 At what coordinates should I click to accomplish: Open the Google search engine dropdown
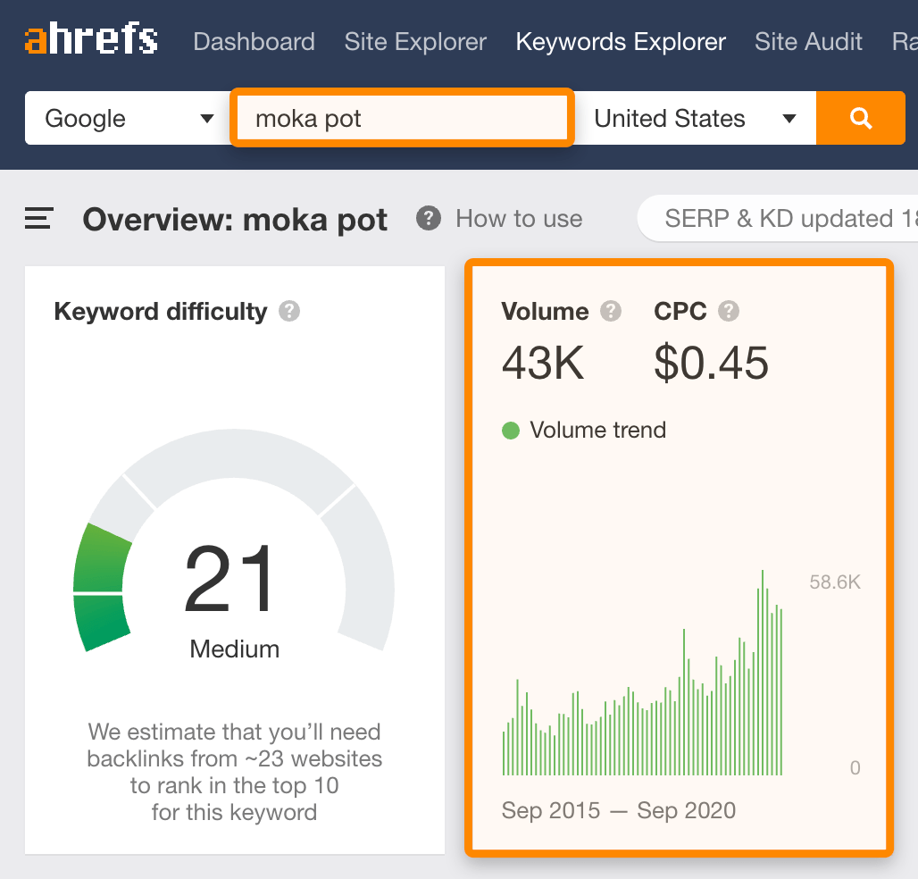click(122, 119)
